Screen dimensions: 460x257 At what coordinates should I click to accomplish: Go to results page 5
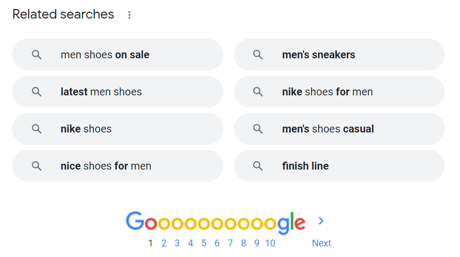tap(204, 243)
